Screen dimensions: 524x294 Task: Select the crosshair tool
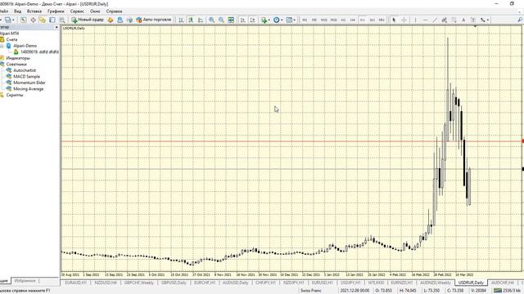tap(404, 20)
